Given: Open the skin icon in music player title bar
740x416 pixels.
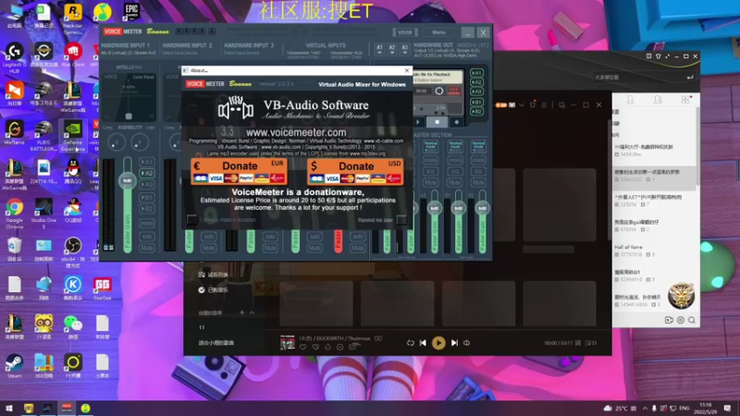Looking at the screenshot, I should (533, 104).
